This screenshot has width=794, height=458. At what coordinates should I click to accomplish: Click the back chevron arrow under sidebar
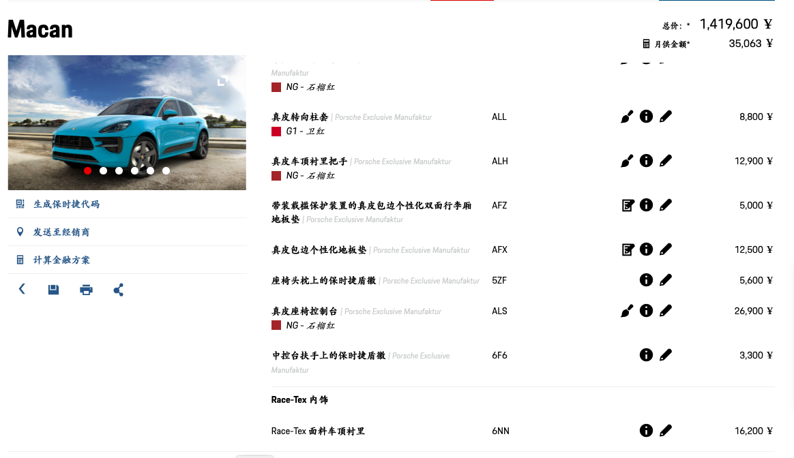[x=22, y=289]
